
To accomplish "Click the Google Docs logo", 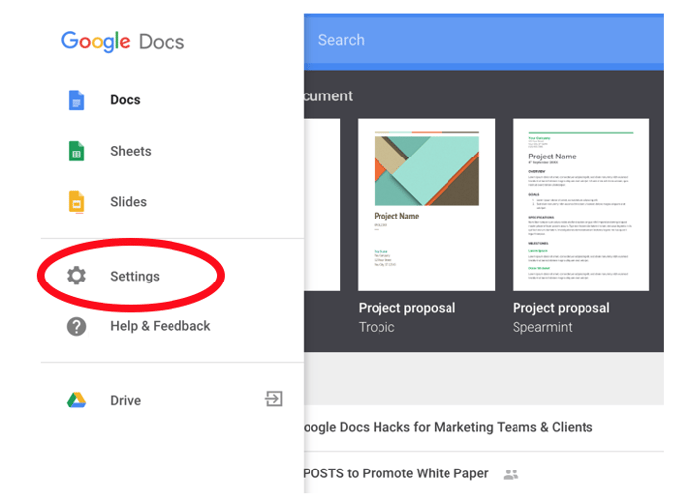I will [123, 42].
